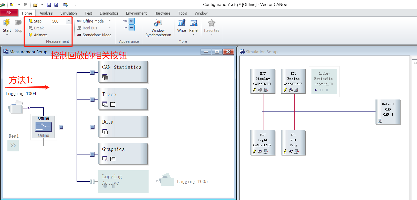The width and height of the screenshot is (417, 200).
Task: Click the Logging Active block
Action: coord(123,182)
